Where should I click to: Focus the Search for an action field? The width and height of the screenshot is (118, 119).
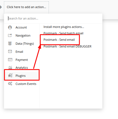(53, 18)
